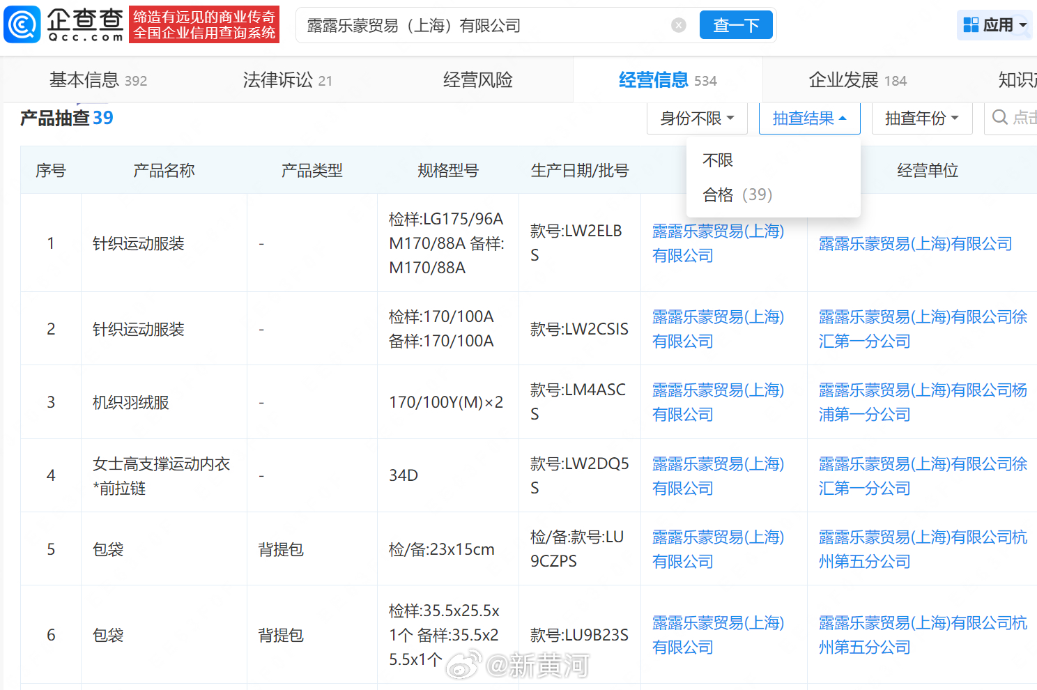Collapse the 抽查结果 dropdown

pyautogui.click(x=809, y=118)
